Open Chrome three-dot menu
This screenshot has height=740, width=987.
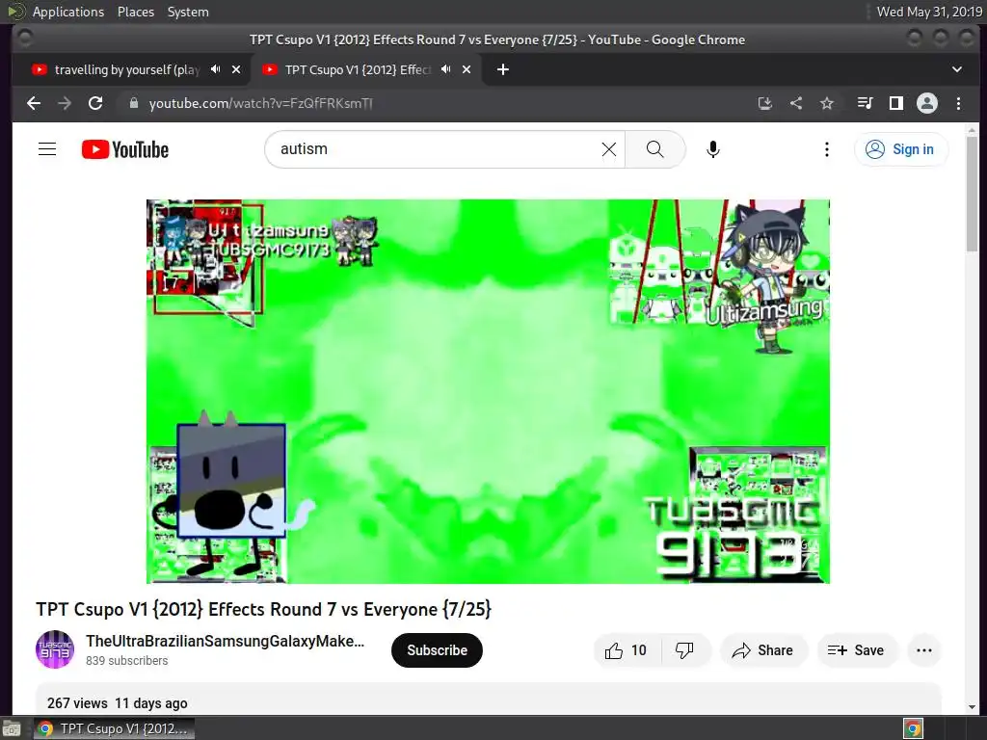coord(958,103)
